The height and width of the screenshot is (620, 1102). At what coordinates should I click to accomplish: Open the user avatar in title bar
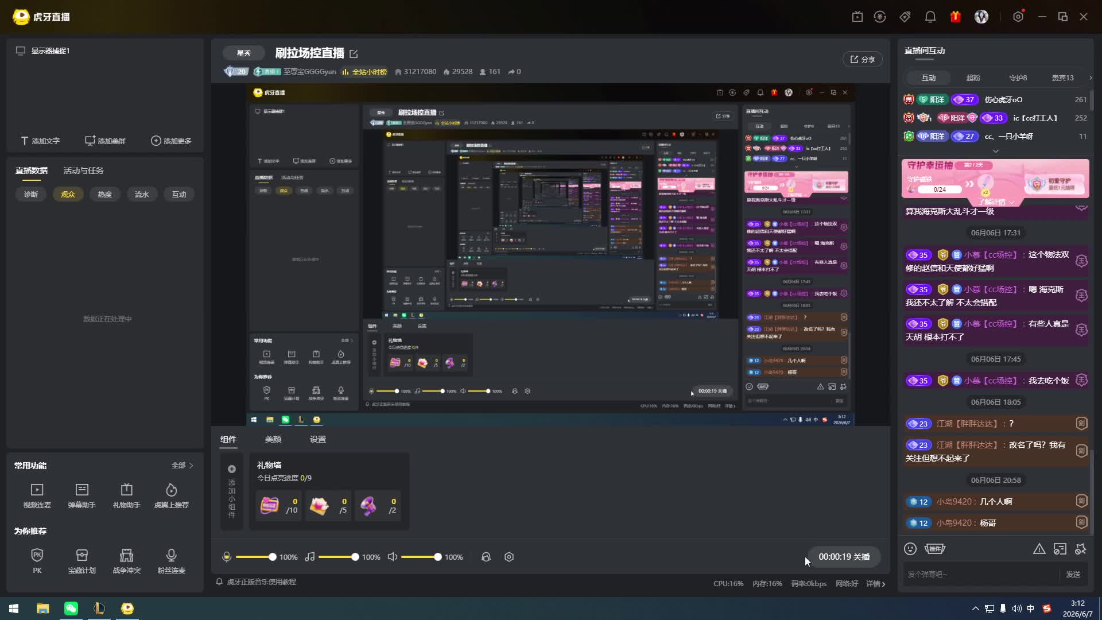[x=981, y=17]
